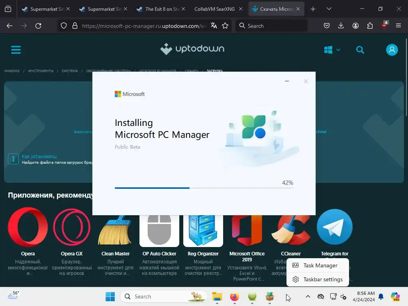This screenshot has height=306, width=408.
Task: Click the Microsoft logo in the installer
Action: click(129, 94)
